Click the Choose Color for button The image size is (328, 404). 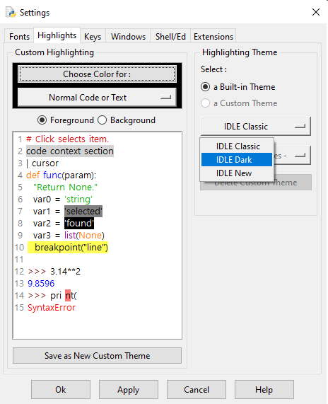coord(97,74)
